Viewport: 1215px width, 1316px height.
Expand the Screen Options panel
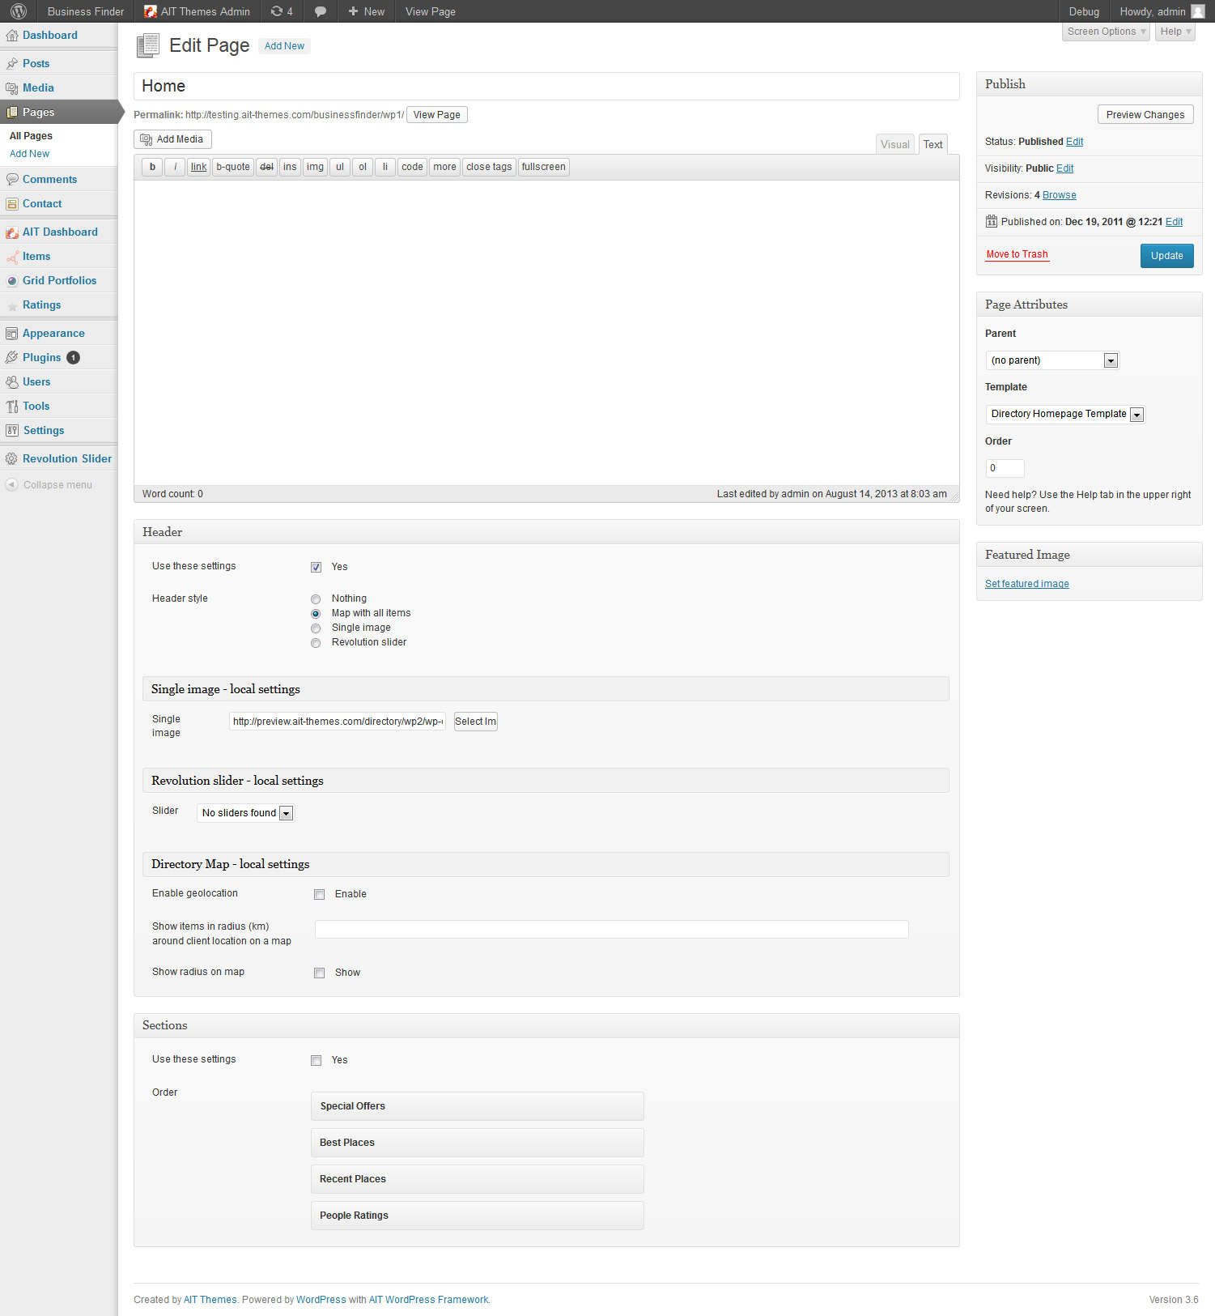click(x=1105, y=32)
